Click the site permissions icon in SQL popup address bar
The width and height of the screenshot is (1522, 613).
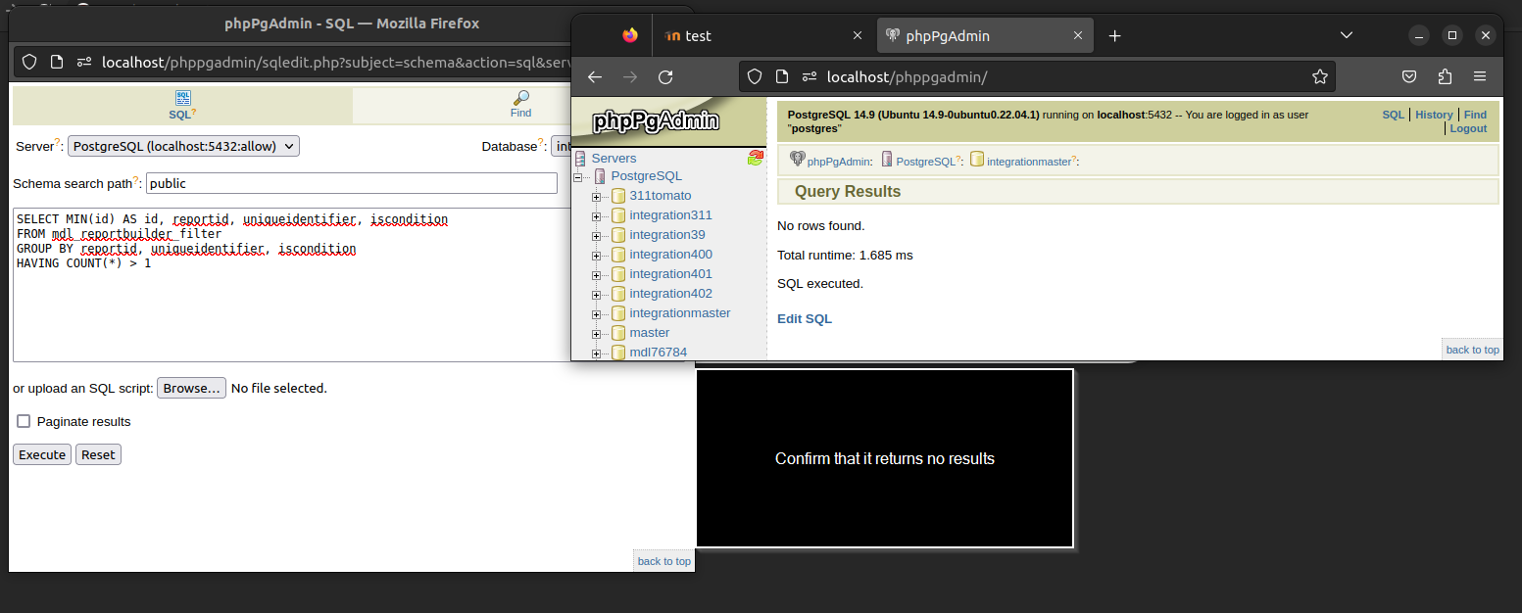pos(84,62)
